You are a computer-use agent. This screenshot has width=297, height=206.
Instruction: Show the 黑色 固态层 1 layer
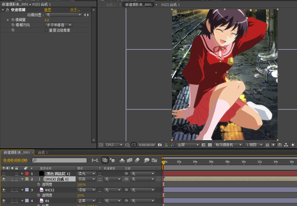pos(4,173)
